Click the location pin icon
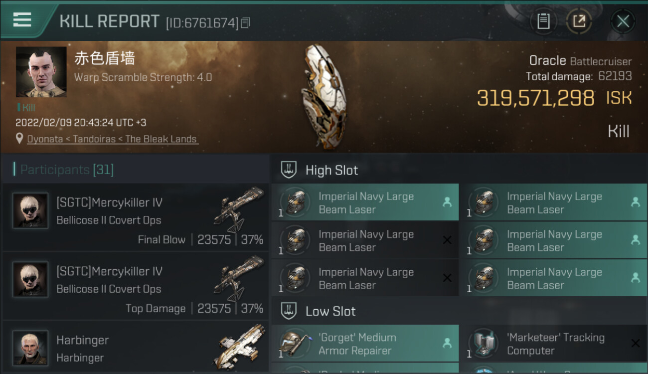This screenshot has width=648, height=374. [x=19, y=139]
